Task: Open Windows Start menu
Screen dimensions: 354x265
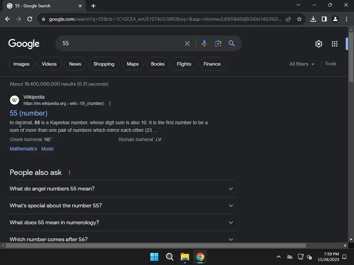Action: click(x=155, y=257)
